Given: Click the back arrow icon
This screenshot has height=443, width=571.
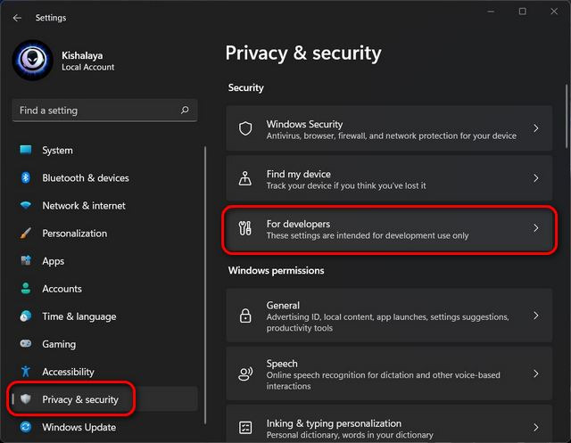Looking at the screenshot, I should pos(17,18).
